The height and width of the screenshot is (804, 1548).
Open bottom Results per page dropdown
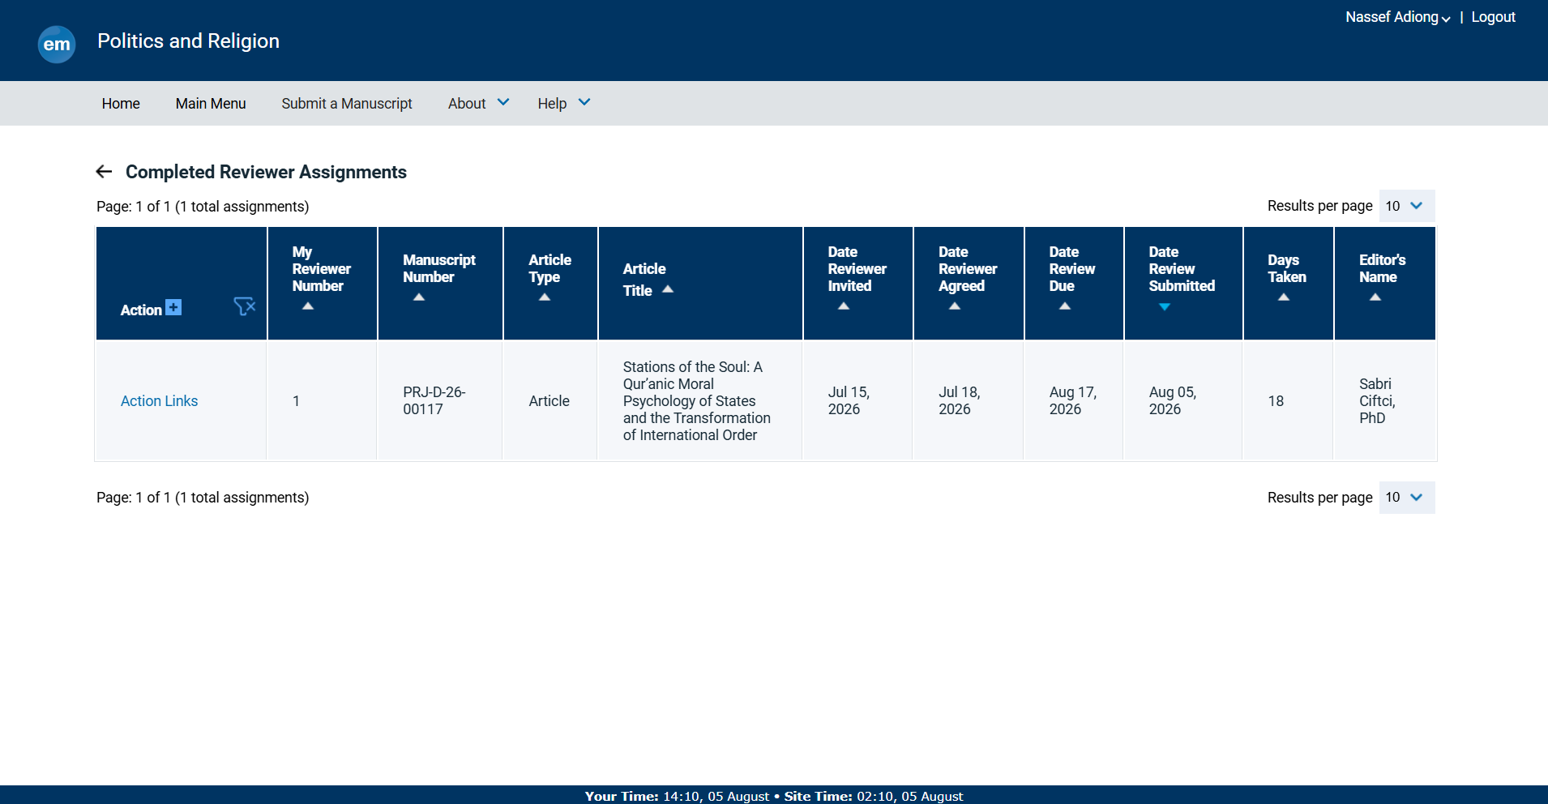pos(1407,498)
